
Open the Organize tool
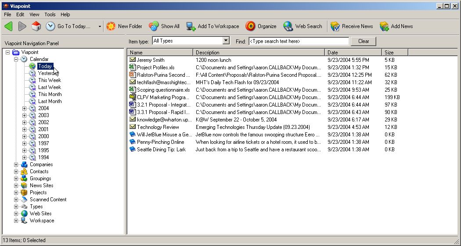(x=261, y=26)
